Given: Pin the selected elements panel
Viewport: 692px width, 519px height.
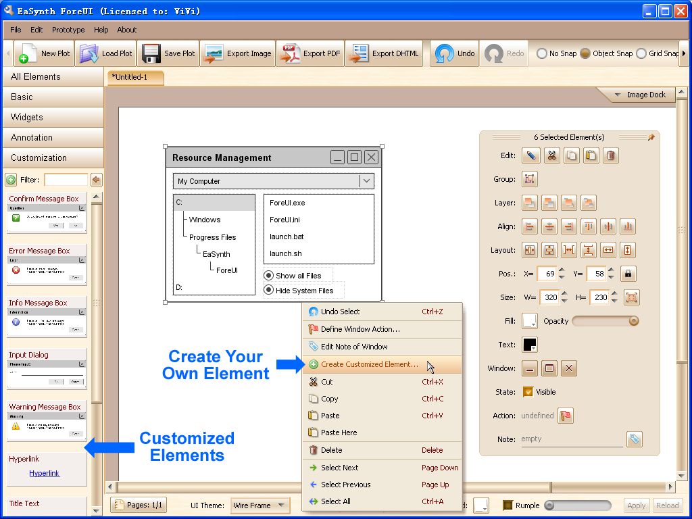Looking at the screenshot, I should (651, 137).
